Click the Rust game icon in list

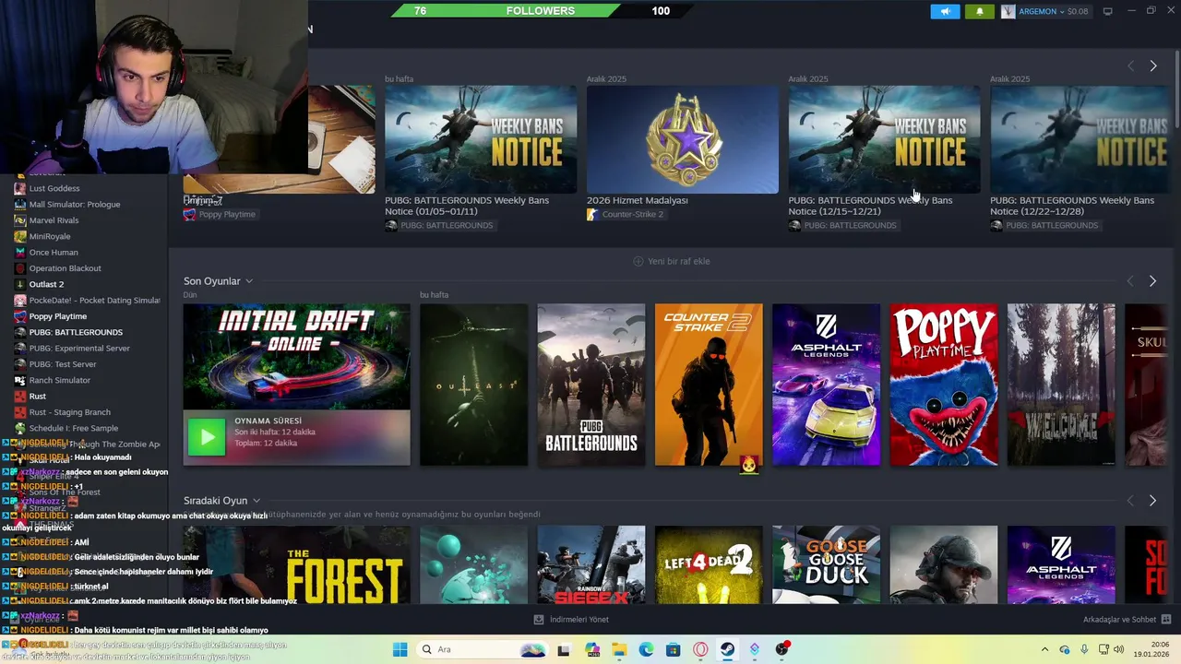20,396
